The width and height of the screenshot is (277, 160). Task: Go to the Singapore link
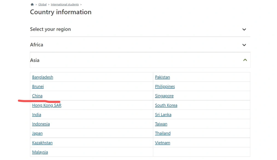coord(164,96)
